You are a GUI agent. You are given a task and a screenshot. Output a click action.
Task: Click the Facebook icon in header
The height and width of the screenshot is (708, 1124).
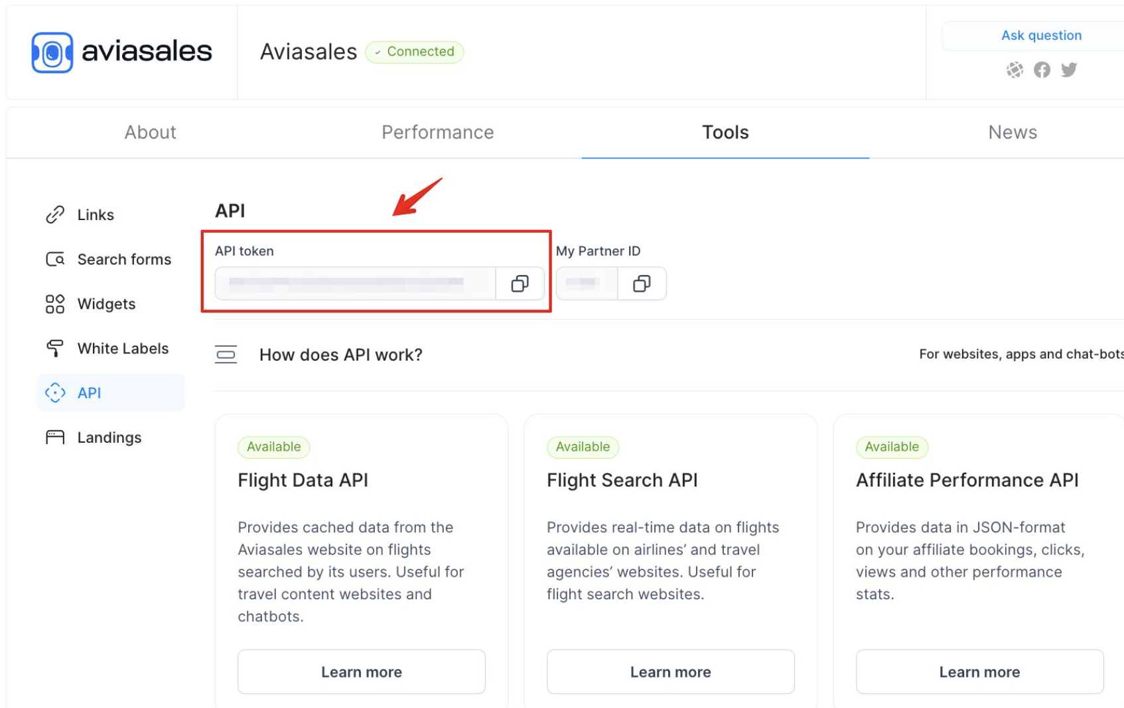click(x=1042, y=70)
